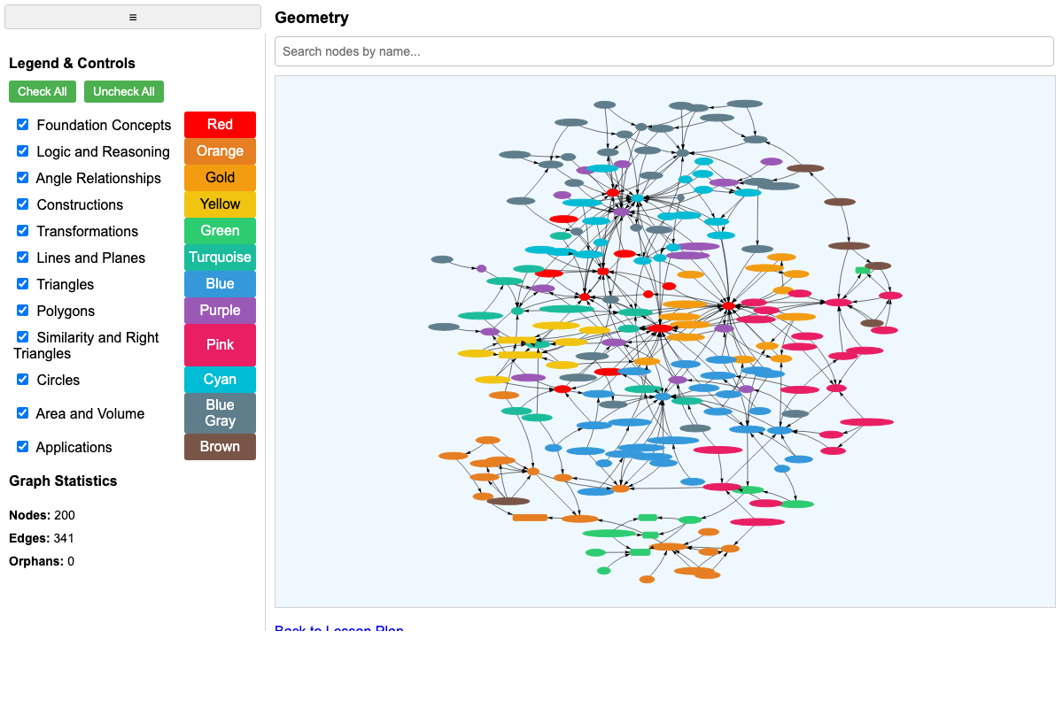Select the Red color swatch

click(x=219, y=124)
